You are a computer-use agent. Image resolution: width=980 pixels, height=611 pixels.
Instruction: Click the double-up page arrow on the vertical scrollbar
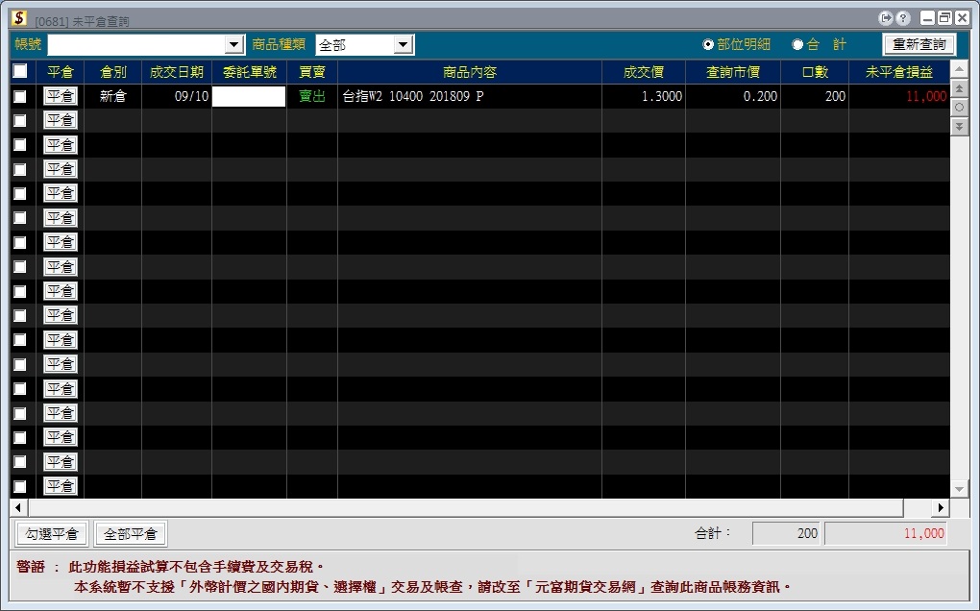pyautogui.click(x=959, y=88)
